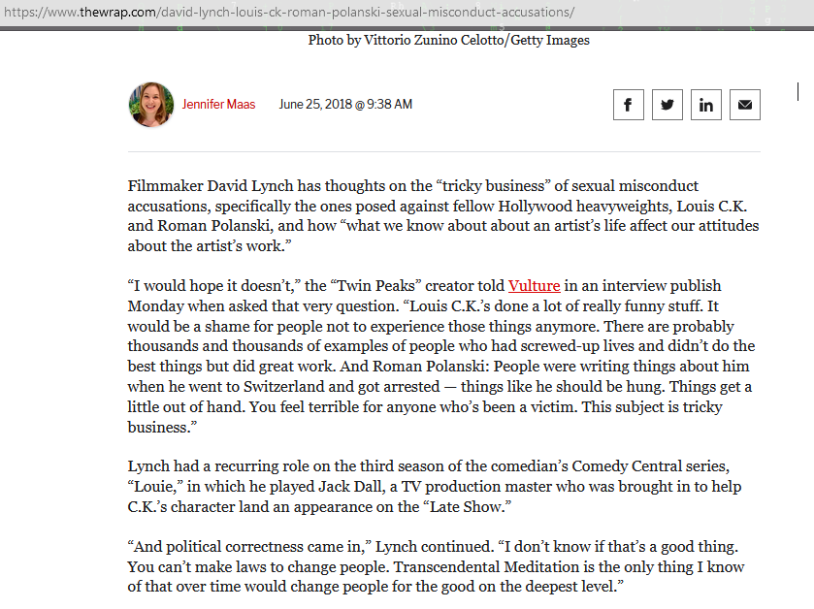The width and height of the screenshot is (814, 609).
Task: Open Jennifer Maas author page link
Action: [218, 105]
